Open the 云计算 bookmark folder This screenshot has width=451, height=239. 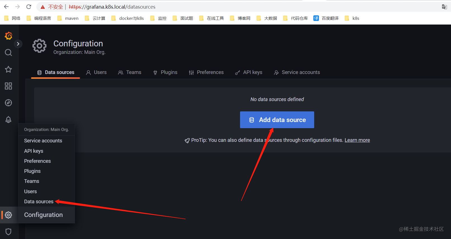(x=95, y=18)
